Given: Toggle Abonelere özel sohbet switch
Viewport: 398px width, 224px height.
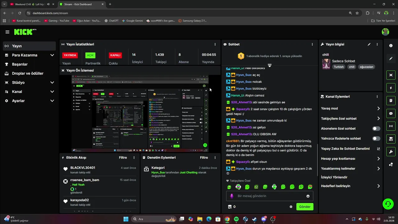Looking at the screenshot, I should [376, 128].
